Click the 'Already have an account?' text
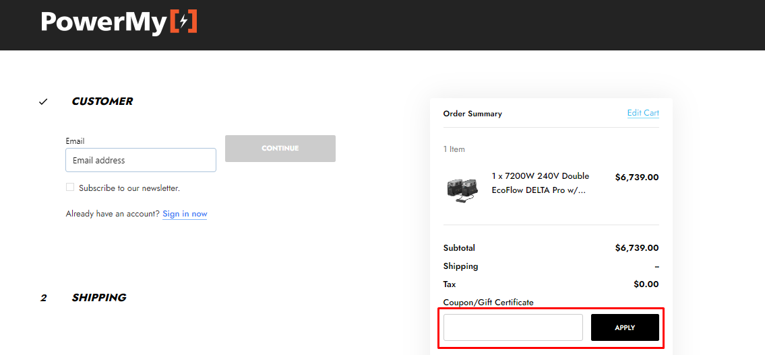 [113, 214]
